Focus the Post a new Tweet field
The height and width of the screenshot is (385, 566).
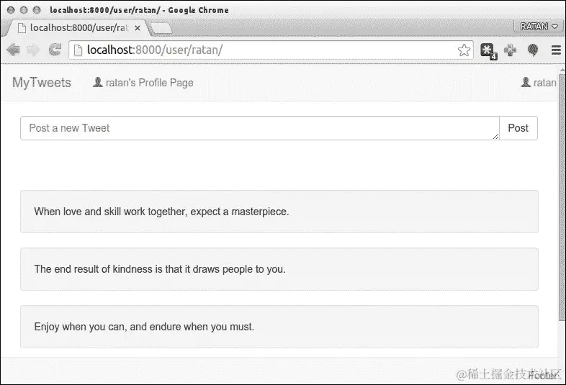coord(260,128)
